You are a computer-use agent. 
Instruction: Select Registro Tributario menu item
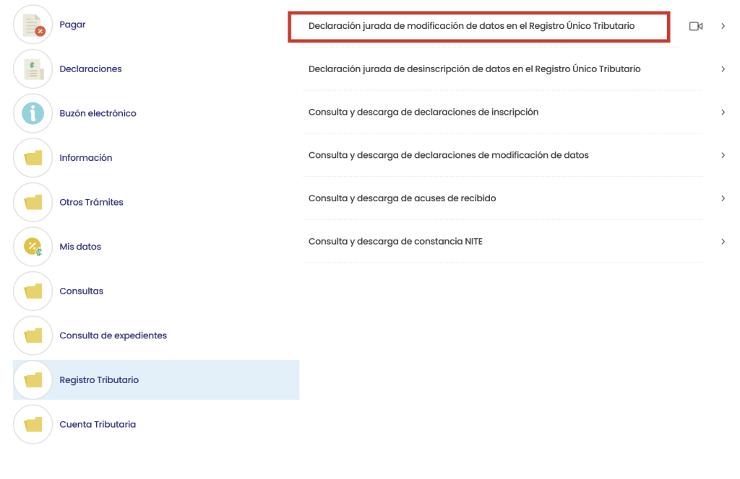(x=99, y=380)
